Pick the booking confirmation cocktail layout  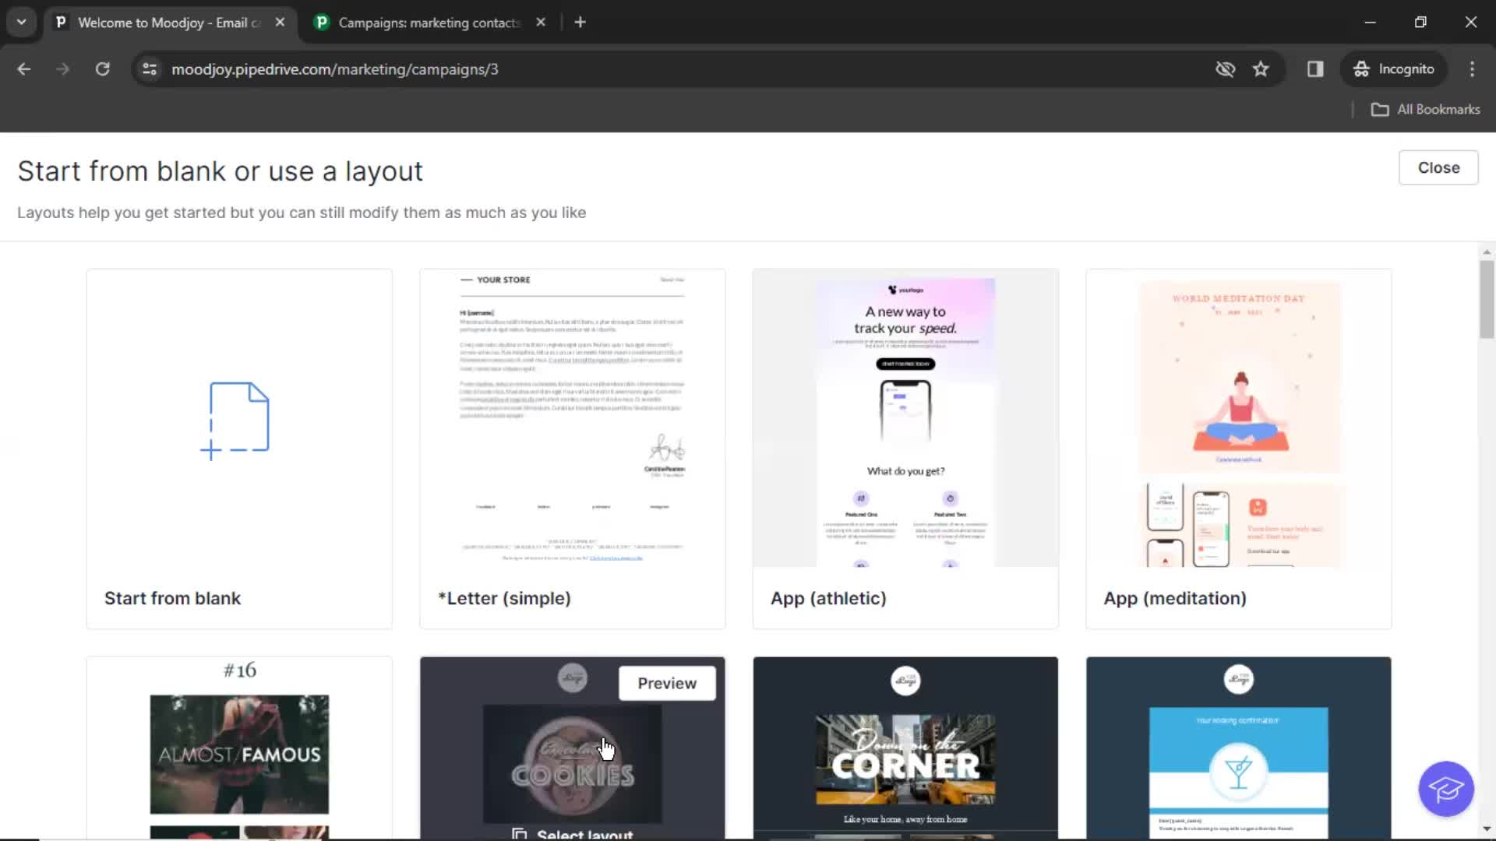coord(1239,748)
